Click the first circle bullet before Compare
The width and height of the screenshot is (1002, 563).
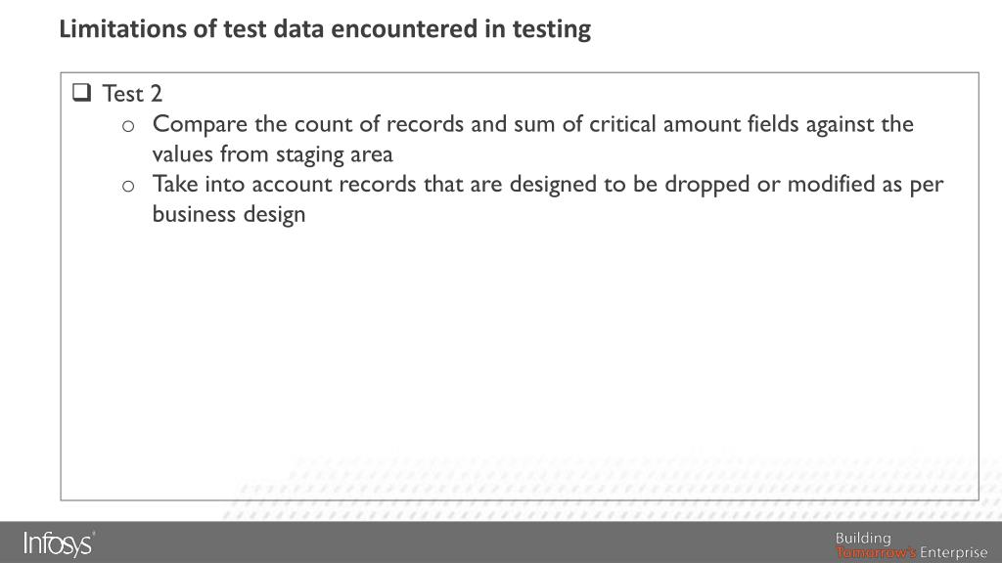[128, 126]
